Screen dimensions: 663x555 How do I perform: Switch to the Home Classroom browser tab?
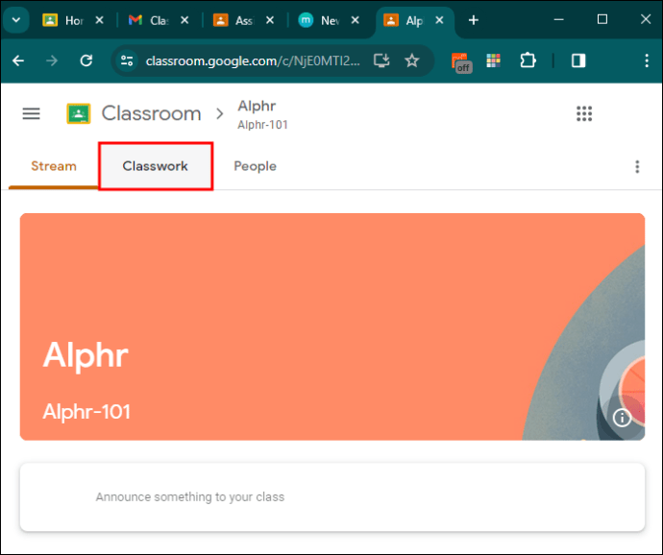[x=63, y=20]
